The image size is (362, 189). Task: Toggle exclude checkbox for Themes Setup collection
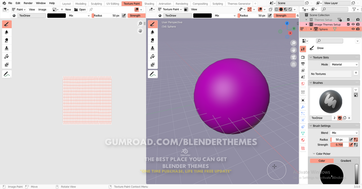point(348,19)
